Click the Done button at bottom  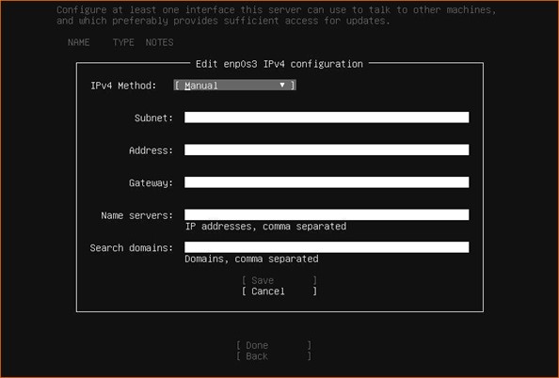click(x=274, y=345)
